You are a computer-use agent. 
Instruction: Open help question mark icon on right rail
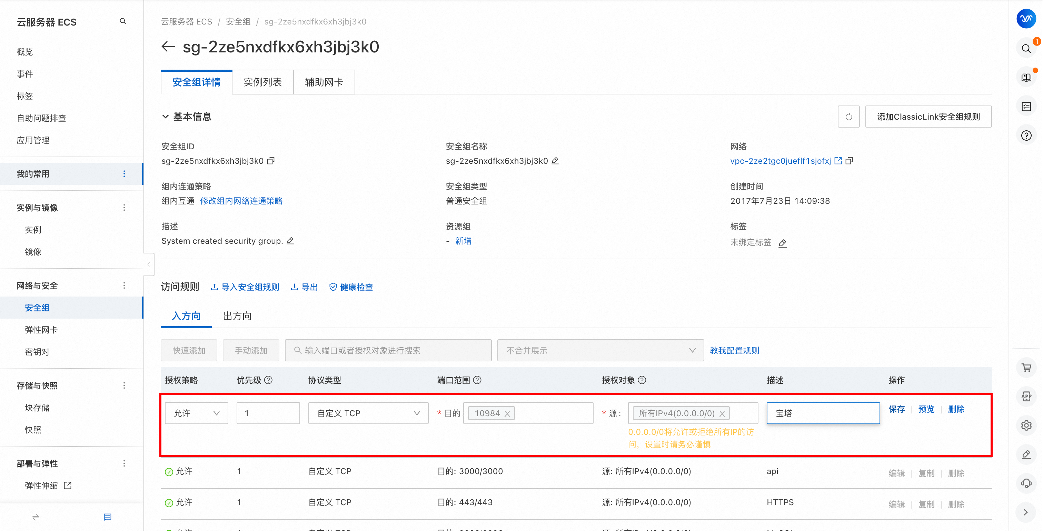(1026, 135)
